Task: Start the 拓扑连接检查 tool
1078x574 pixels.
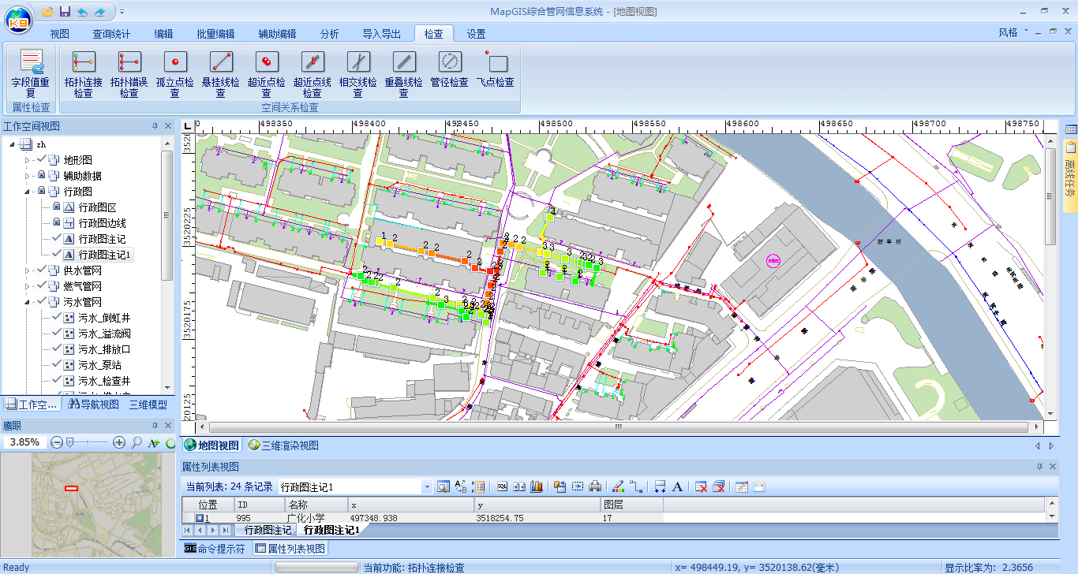Action: 84,73
